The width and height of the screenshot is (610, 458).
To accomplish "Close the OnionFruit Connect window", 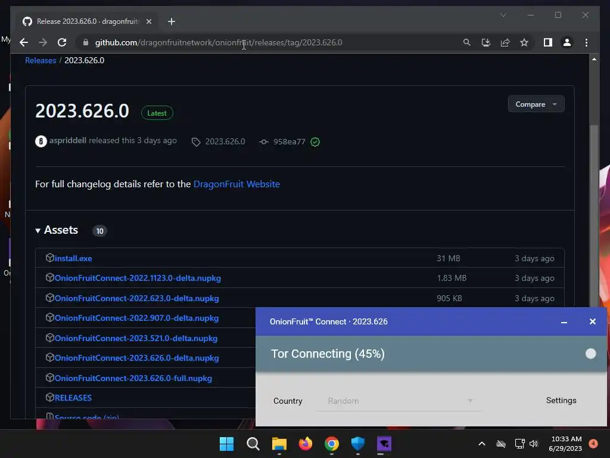I will click(593, 321).
